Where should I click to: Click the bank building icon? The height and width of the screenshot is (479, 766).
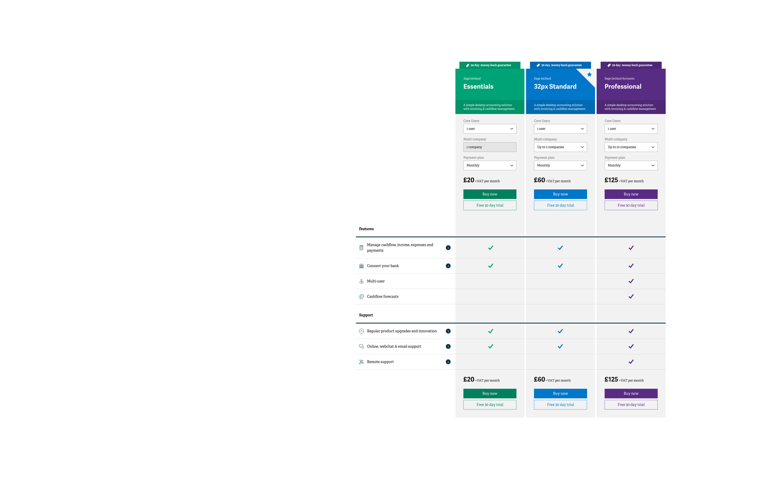[361, 266]
